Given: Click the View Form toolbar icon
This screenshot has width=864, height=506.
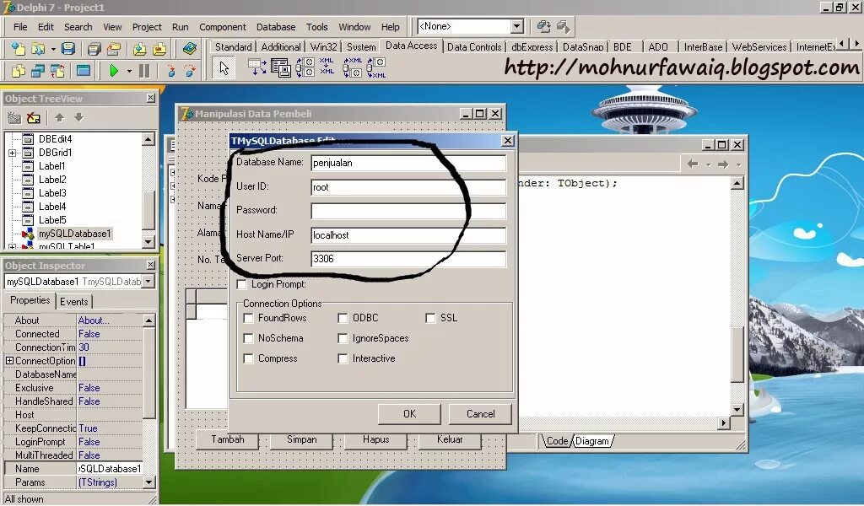Looking at the screenshot, I should [37, 71].
